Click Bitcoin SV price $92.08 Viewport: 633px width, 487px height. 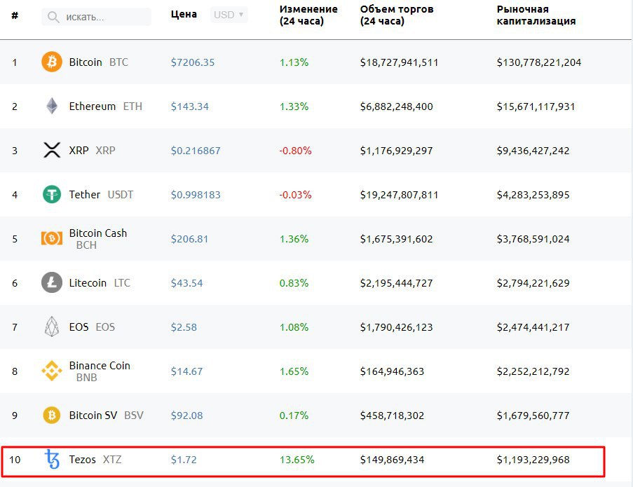(186, 416)
